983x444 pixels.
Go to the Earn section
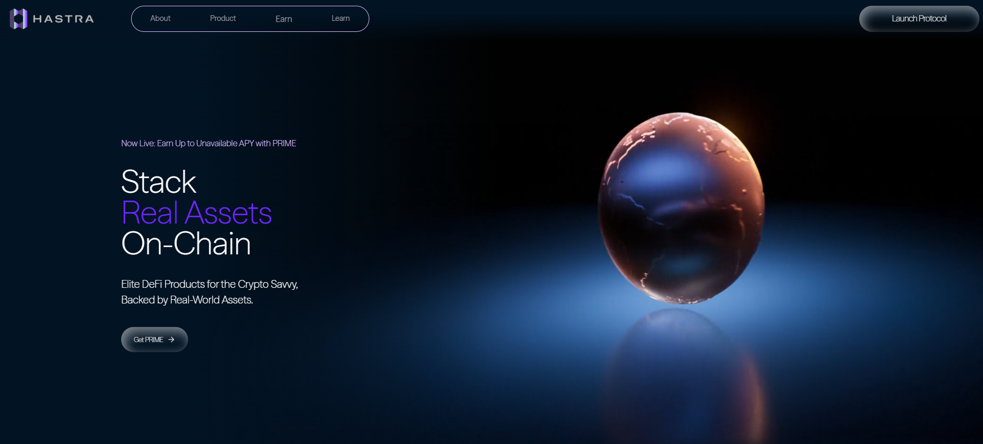point(284,19)
